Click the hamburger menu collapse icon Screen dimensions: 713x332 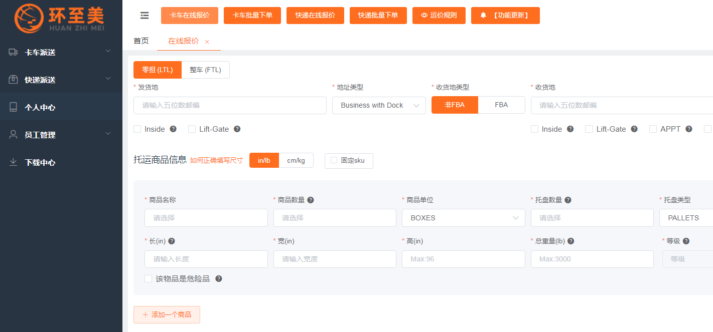click(x=145, y=16)
